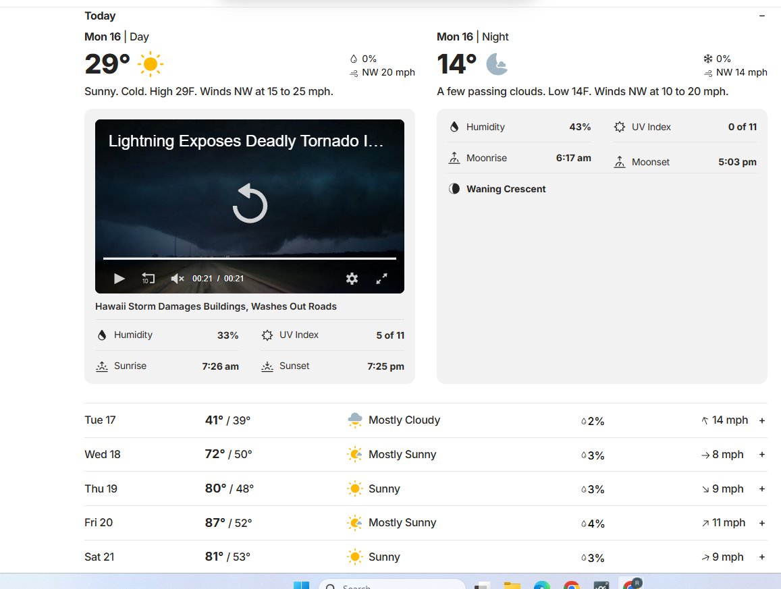Click the Moonset icon
781x589 pixels.
tap(619, 162)
